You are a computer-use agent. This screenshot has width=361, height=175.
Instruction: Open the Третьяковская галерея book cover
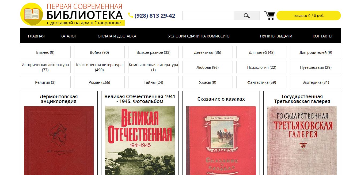pos(302,140)
